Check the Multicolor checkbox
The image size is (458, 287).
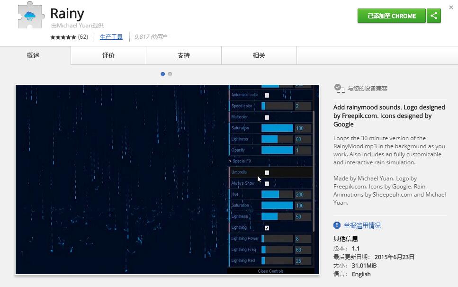click(x=267, y=117)
